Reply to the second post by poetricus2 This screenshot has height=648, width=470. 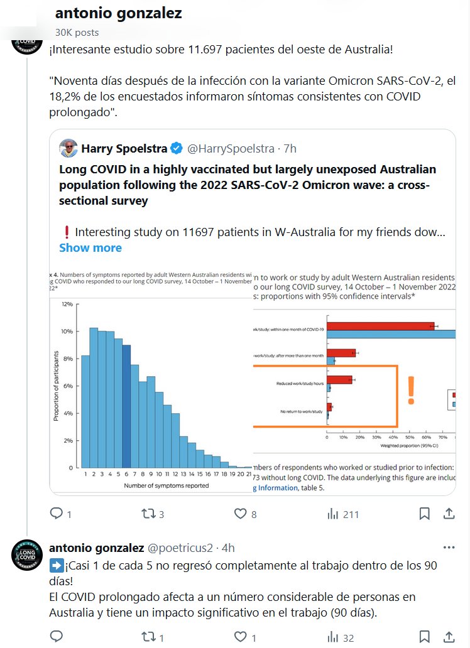(57, 637)
